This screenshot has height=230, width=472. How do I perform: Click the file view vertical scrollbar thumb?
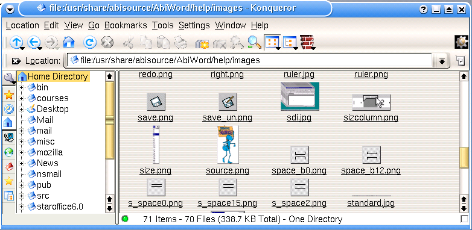pyautogui.click(x=464, y=158)
